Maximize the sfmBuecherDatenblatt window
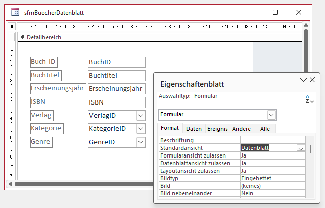This screenshot has width=325, height=208. [x=275, y=12]
